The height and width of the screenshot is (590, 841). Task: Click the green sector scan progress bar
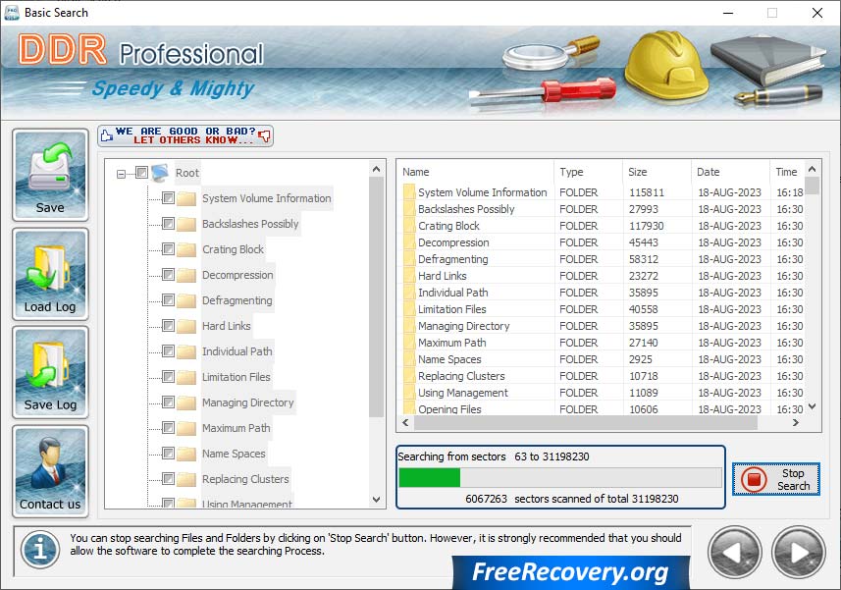(x=560, y=477)
